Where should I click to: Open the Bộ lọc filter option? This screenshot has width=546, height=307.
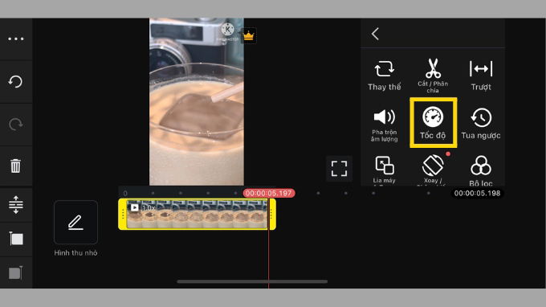point(481,170)
